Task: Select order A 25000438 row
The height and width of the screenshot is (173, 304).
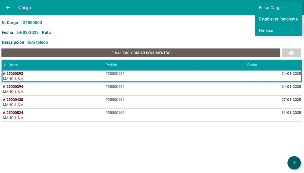Action: 13,100
